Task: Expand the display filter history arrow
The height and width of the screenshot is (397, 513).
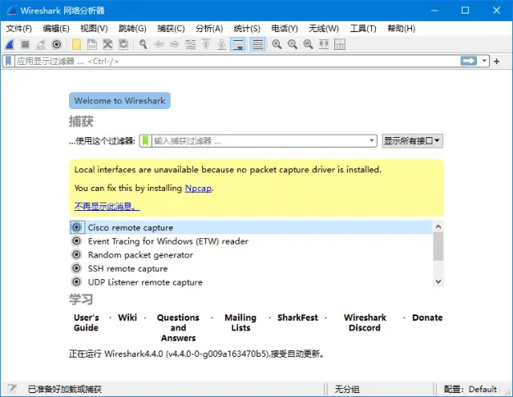Action: coord(485,61)
